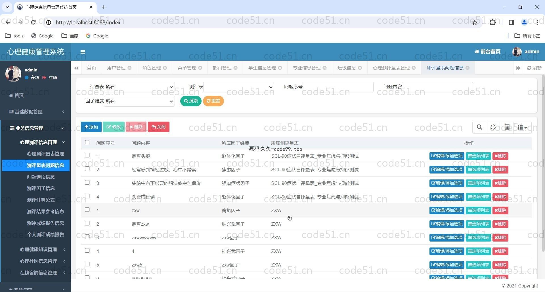This screenshot has width=545, height=292.
Task: Check the row checkbox for 是否zxw
Action: tap(87, 223)
